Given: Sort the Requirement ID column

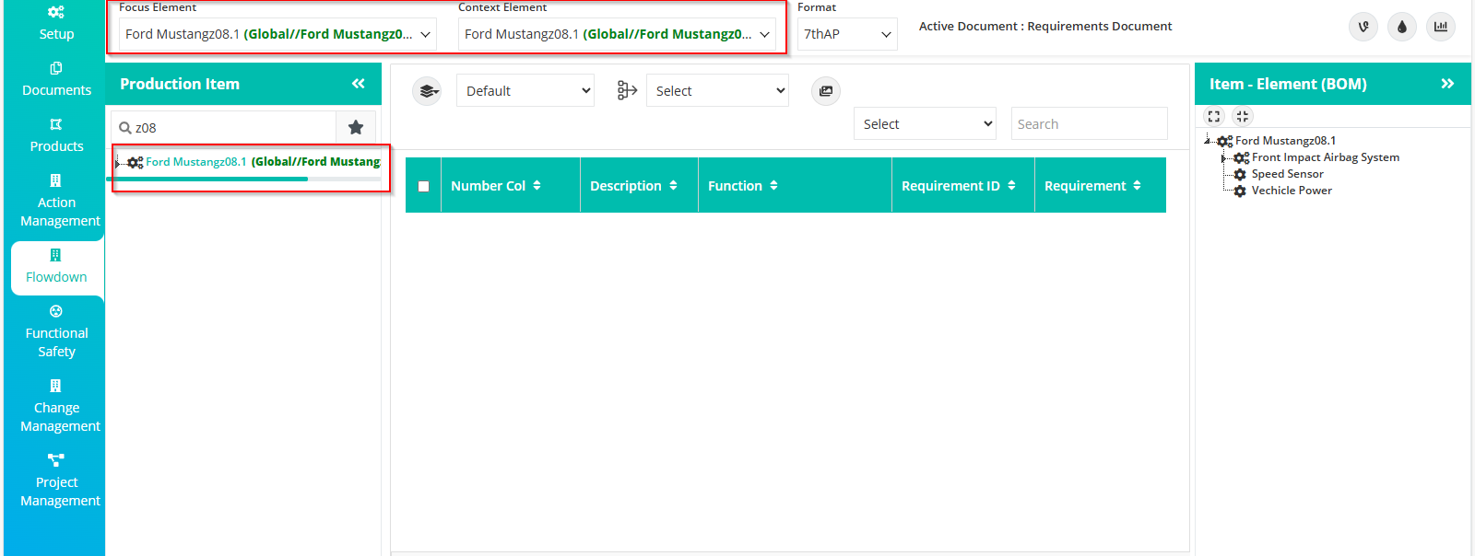Looking at the screenshot, I should pyautogui.click(x=1011, y=185).
